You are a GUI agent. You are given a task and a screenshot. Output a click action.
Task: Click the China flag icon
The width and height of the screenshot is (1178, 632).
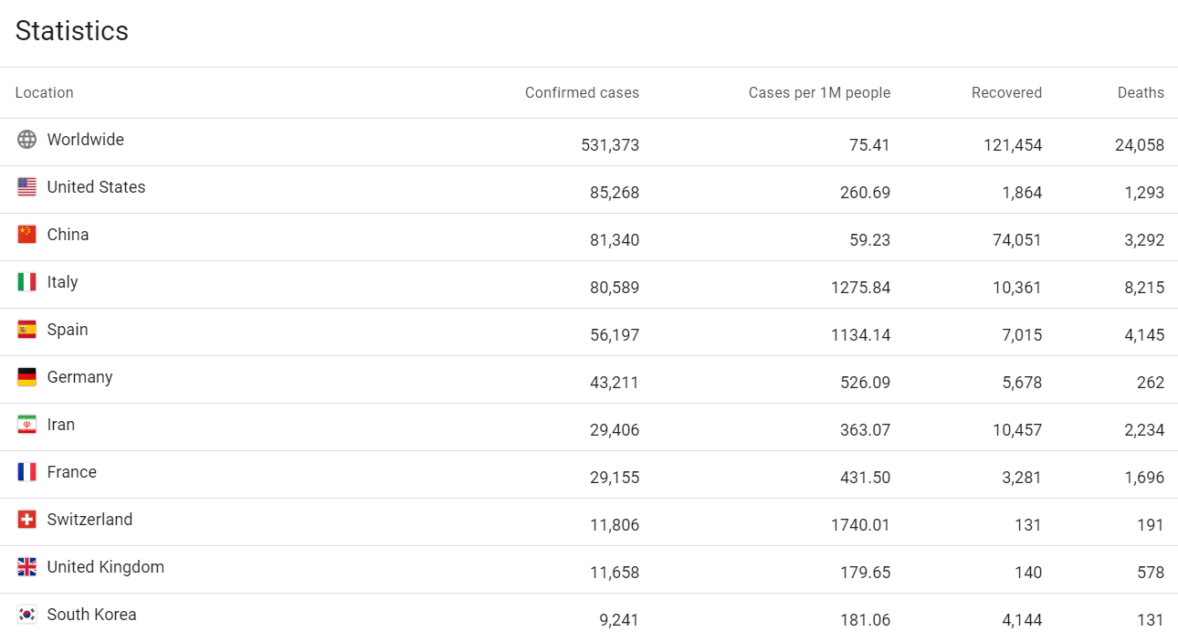[x=27, y=235]
